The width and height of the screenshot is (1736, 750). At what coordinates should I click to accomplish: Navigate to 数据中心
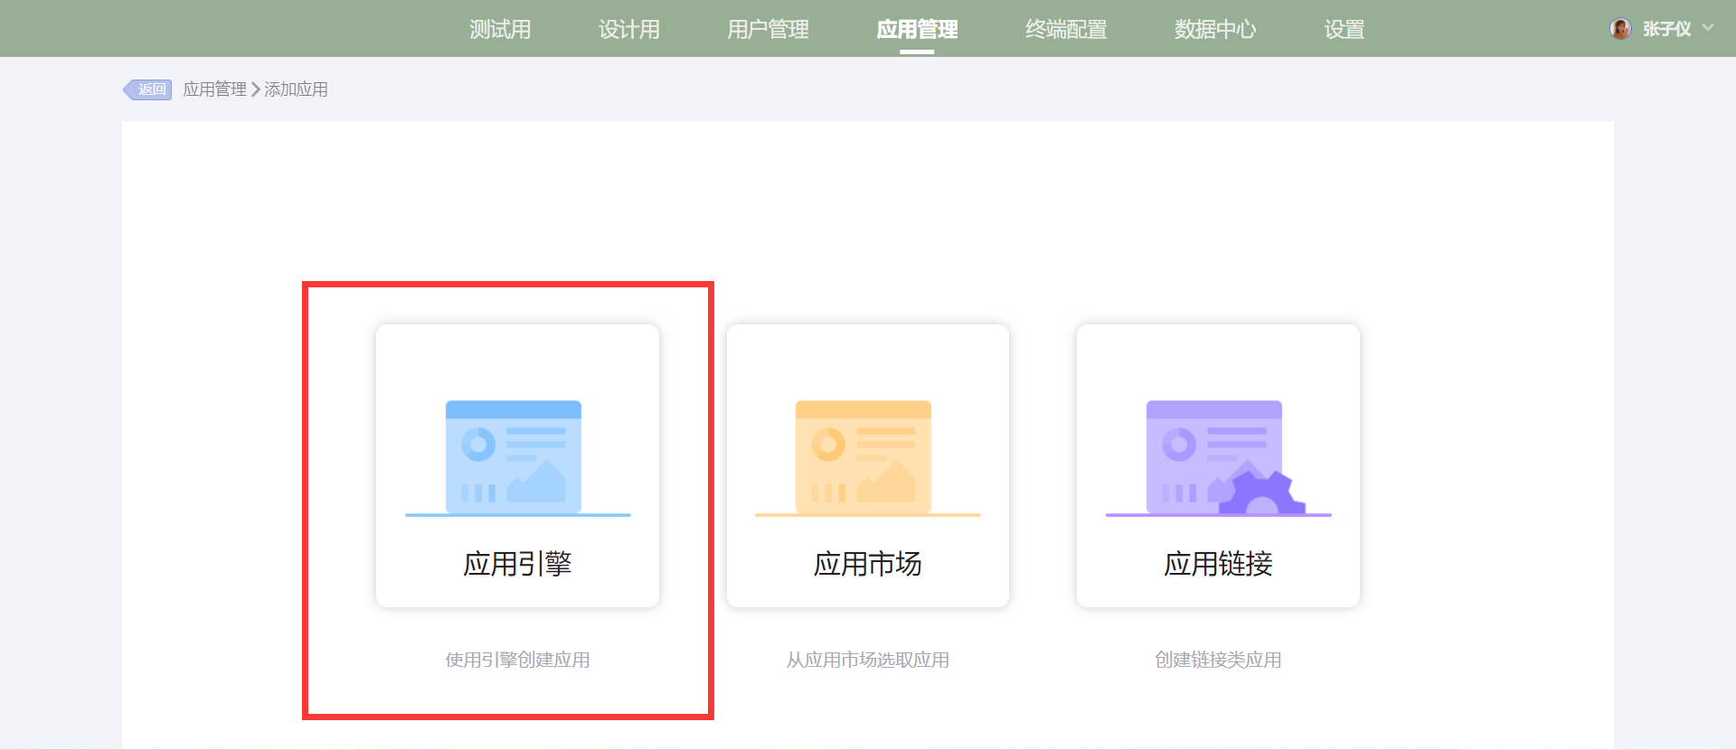(1215, 29)
